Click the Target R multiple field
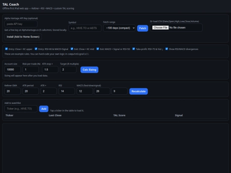The height and width of the screenshot is (173, 231). tap(68, 70)
